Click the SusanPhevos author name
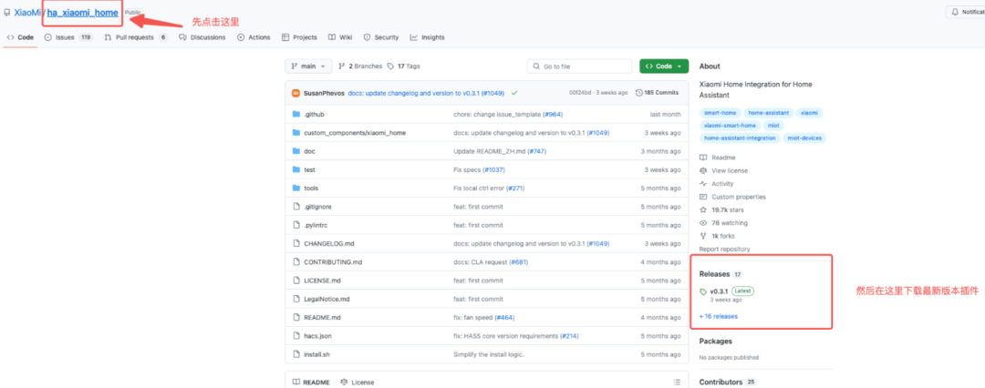985x388 pixels. tap(324, 92)
